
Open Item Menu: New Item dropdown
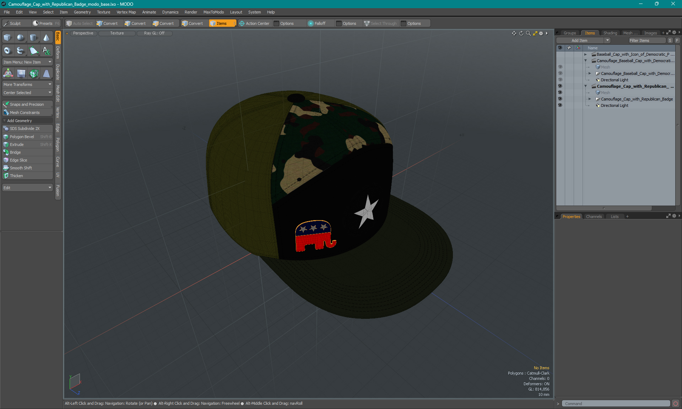(27, 62)
